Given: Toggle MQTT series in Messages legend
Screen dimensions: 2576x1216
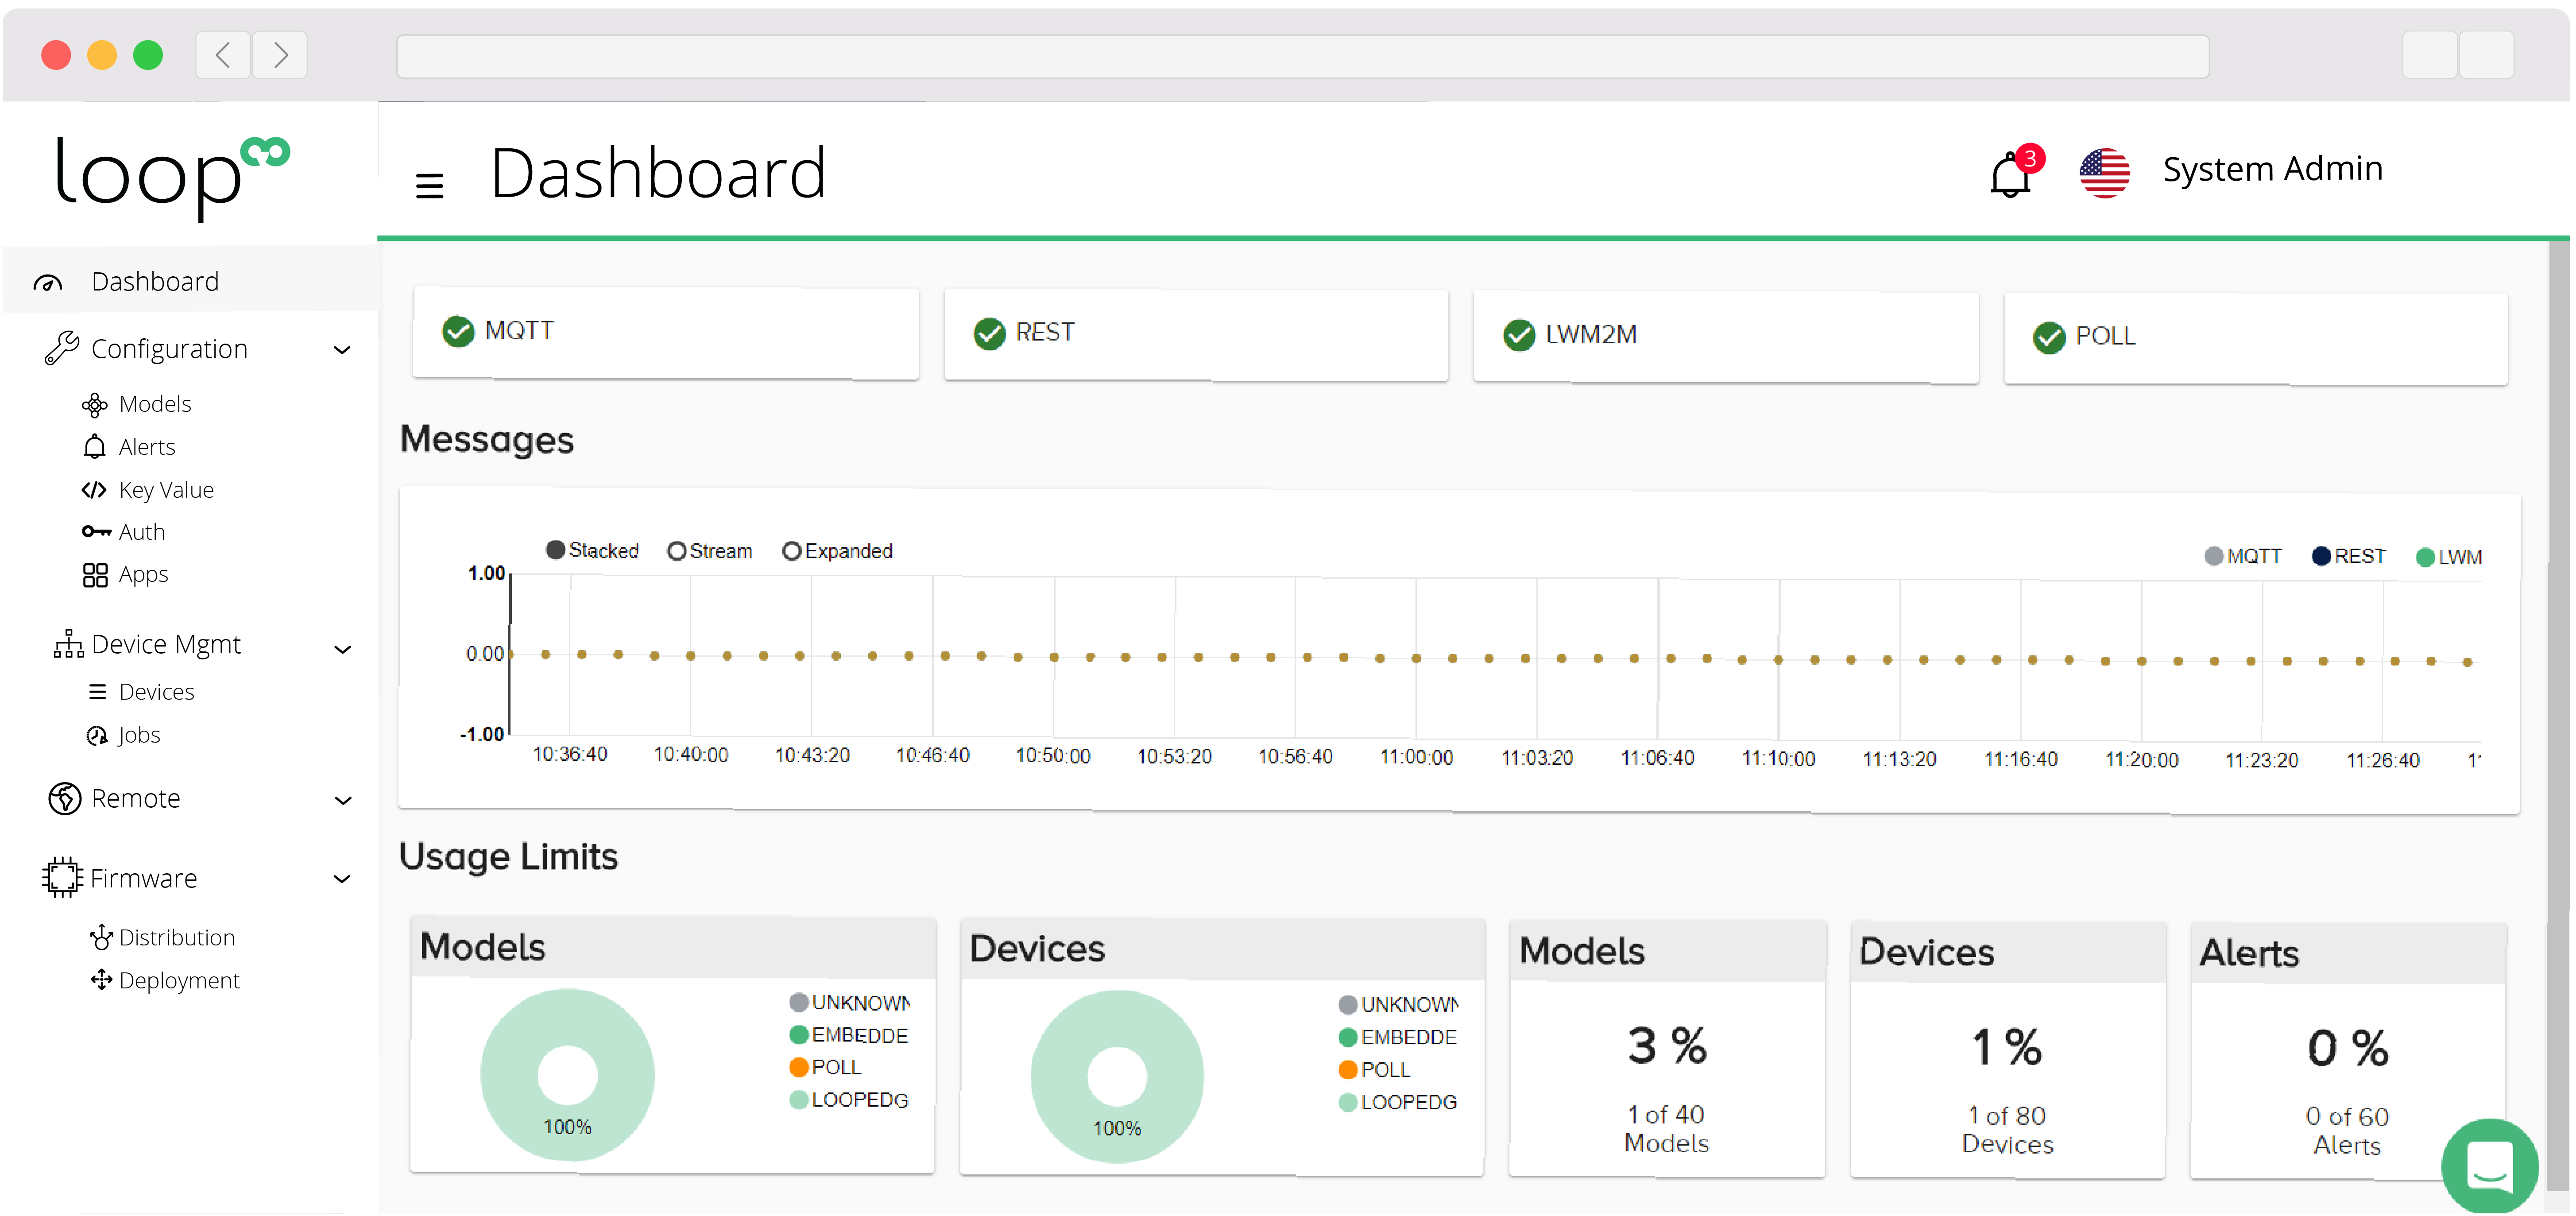Looking at the screenshot, I should click(2243, 556).
